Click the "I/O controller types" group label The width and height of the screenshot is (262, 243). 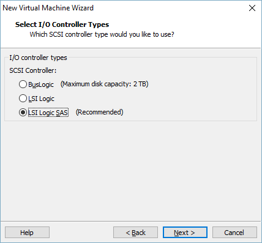coord(38,58)
